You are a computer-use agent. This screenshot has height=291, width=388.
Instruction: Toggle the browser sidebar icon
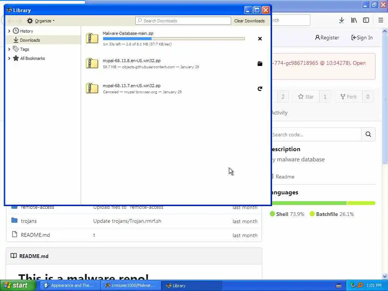[x=366, y=20]
